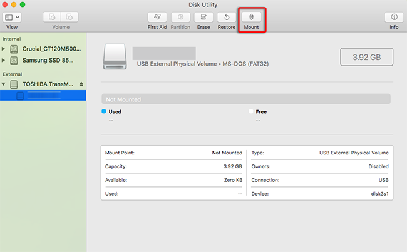Viewport: 407px width, 252px height.
Task: Click the Type value 'USB External Physical Volume' in table
Action: pyautogui.click(x=354, y=153)
